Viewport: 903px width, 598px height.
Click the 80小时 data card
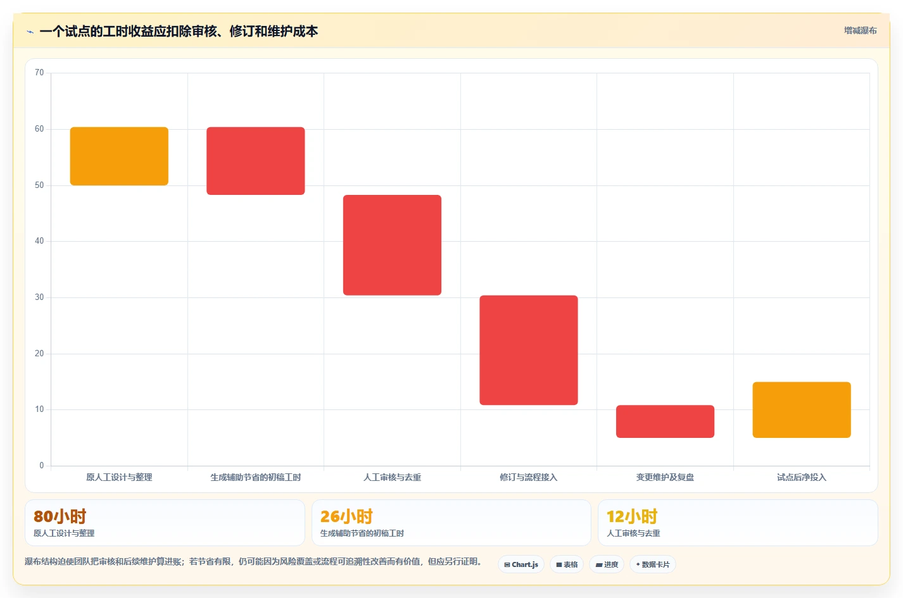pos(165,523)
